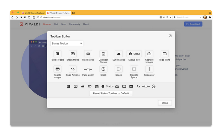
Task: Select the Flexible Space item
Action: [134, 69]
